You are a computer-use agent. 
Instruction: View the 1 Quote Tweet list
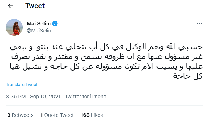tap(57, 115)
